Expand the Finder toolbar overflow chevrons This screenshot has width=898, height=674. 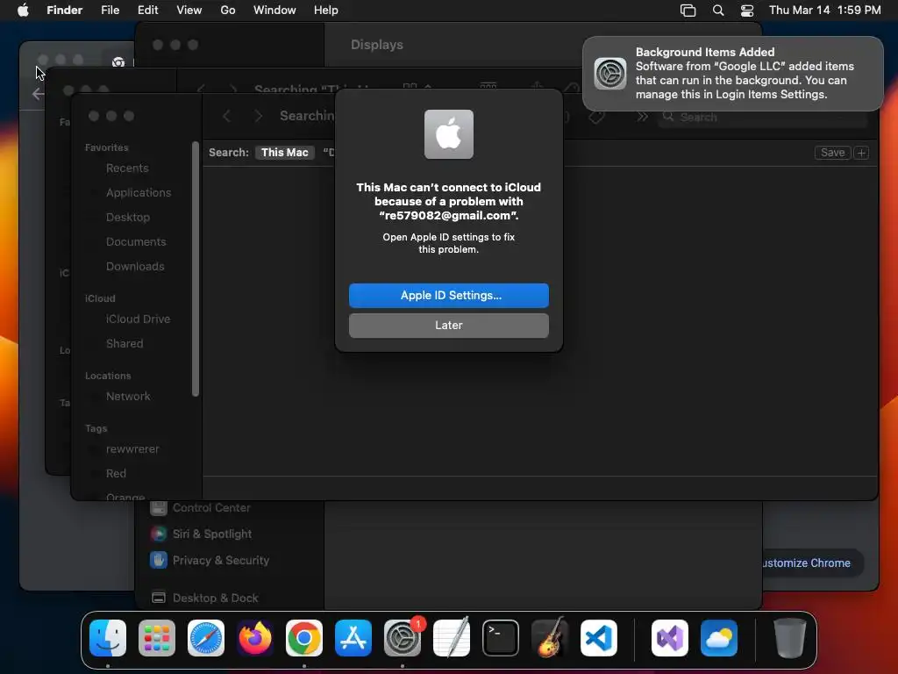642,117
